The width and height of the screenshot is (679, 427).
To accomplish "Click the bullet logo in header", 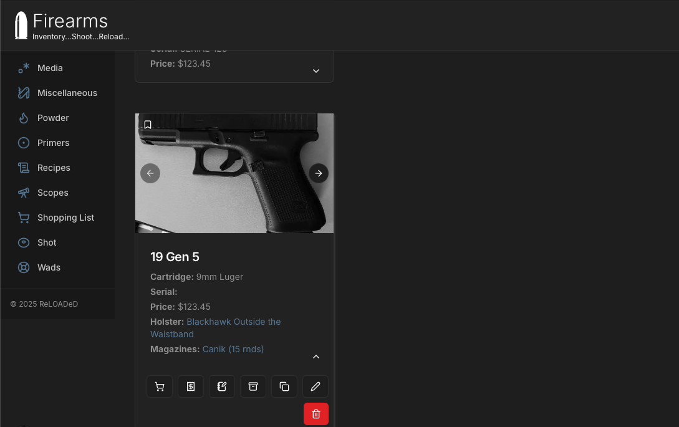I will tap(21, 25).
